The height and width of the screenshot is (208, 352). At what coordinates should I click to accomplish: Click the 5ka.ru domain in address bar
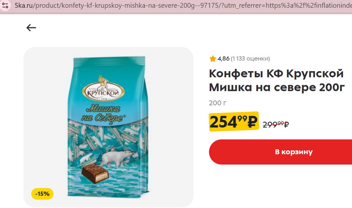(x=24, y=6)
